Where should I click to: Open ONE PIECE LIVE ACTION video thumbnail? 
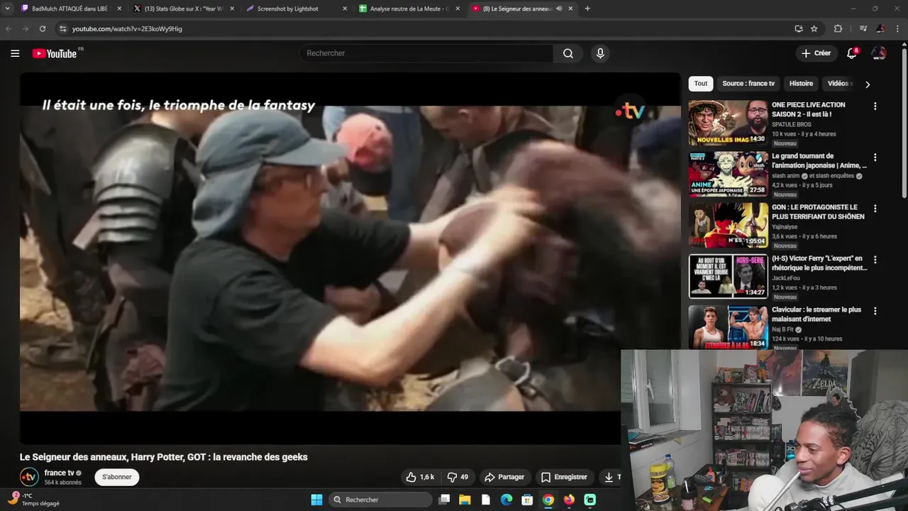728,123
